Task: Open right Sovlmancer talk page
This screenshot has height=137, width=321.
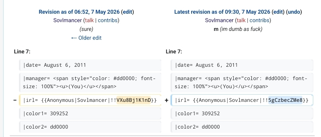Action: (x=241, y=20)
